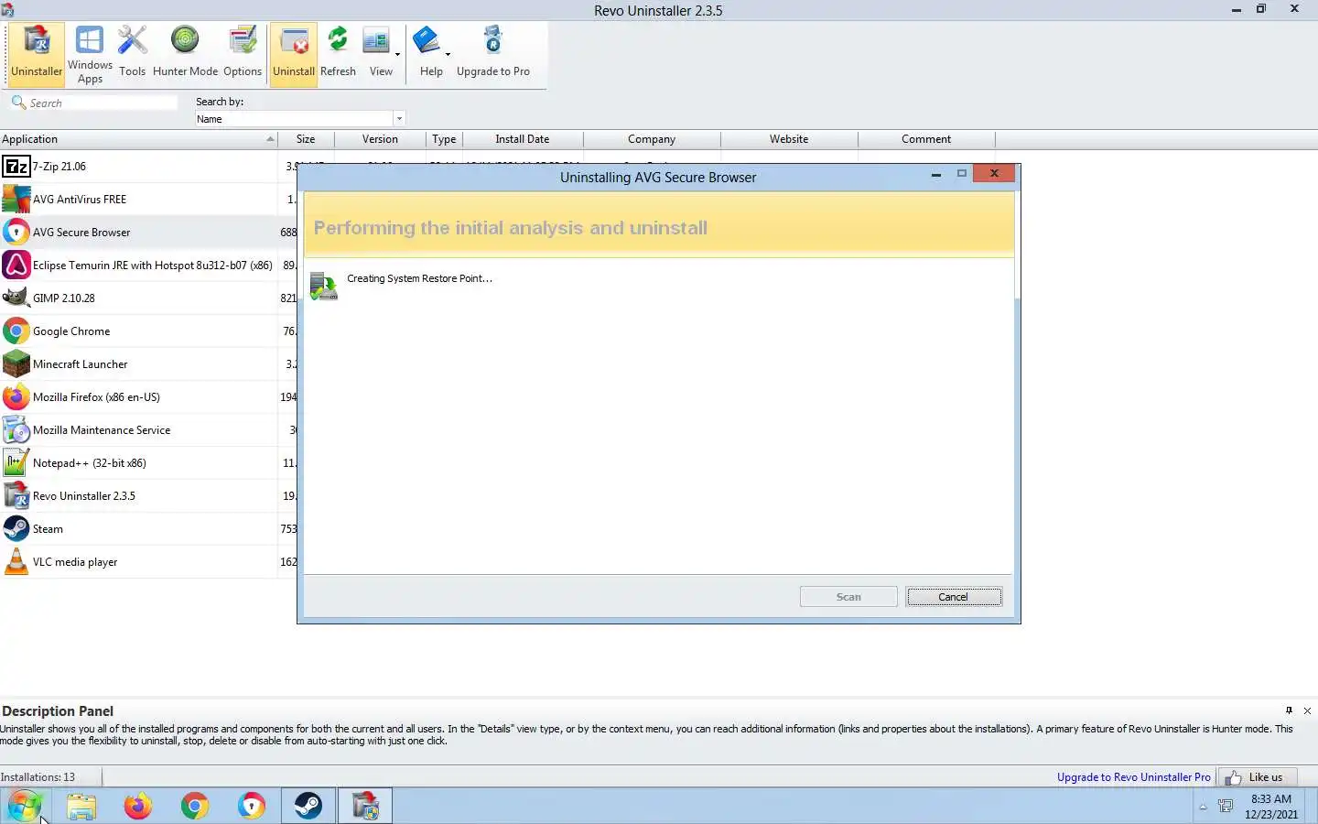Click the Creating System Restore Point icon
The width and height of the screenshot is (1318, 824).
point(323,286)
